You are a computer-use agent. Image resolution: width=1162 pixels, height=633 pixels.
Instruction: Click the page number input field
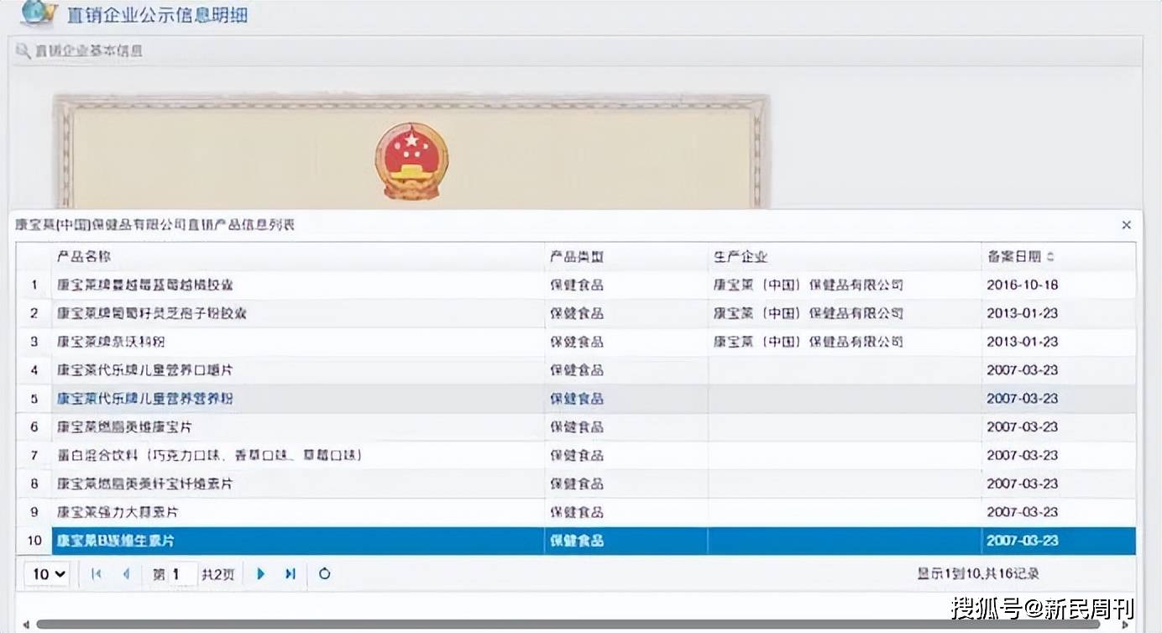click(x=184, y=574)
